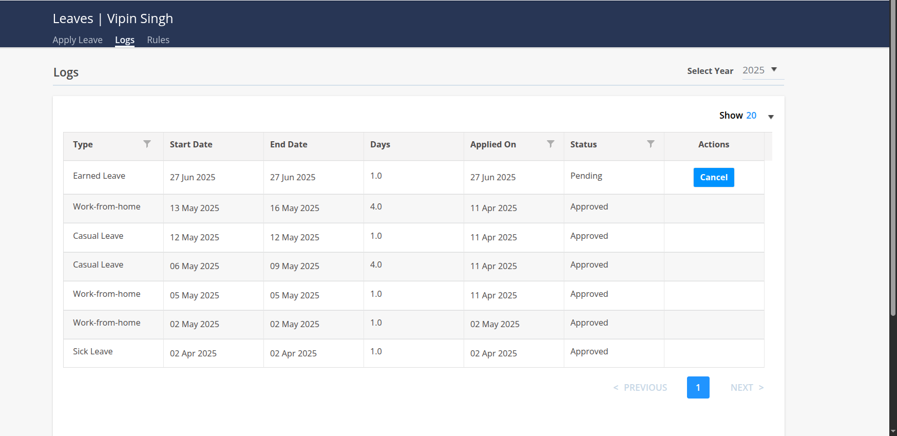The image size is (897, 436).
Task: Select the Logs tab
Action: pos(125,40)
